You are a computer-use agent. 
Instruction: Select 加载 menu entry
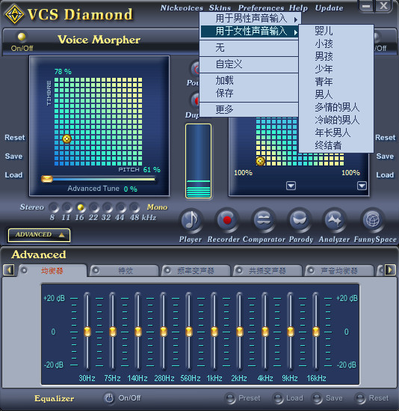click(249, 80)
